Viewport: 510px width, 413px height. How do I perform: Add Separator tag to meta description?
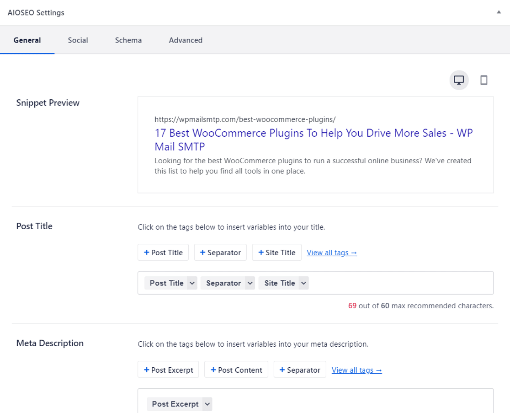[300, 370]
